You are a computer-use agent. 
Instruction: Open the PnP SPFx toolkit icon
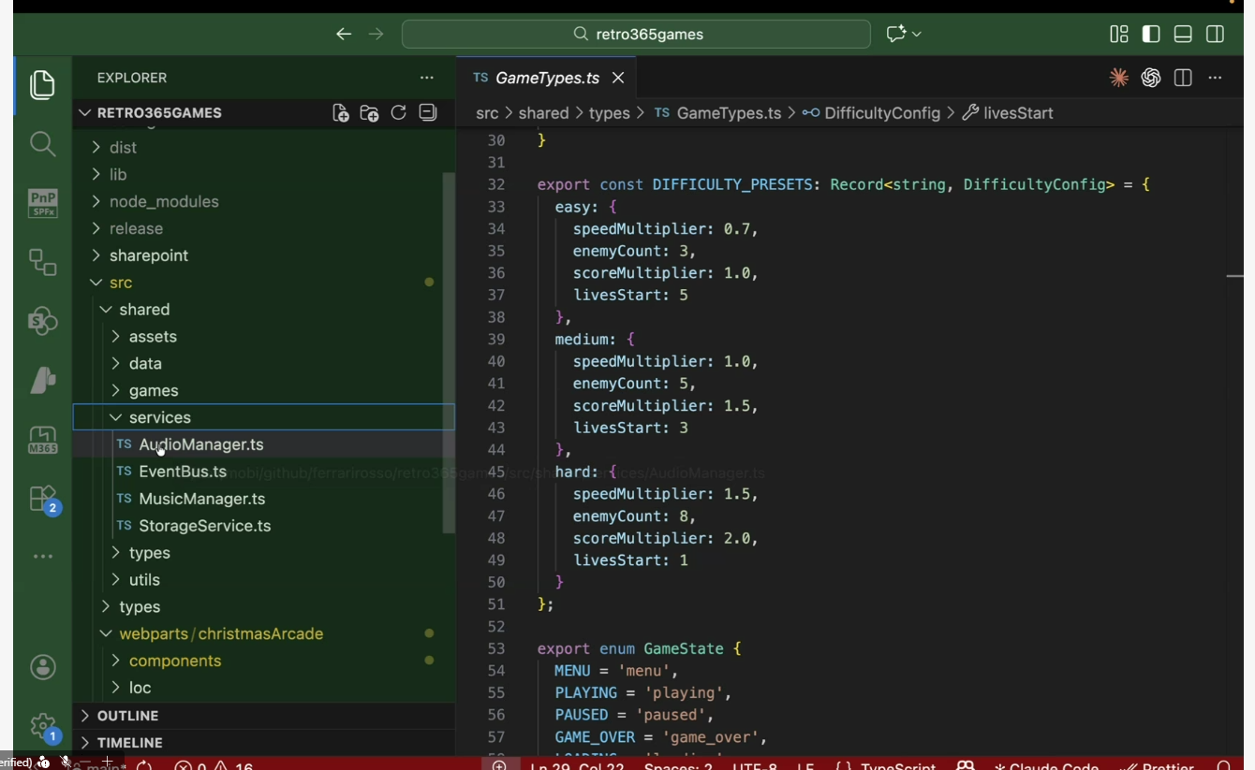(x=42, y=202)
